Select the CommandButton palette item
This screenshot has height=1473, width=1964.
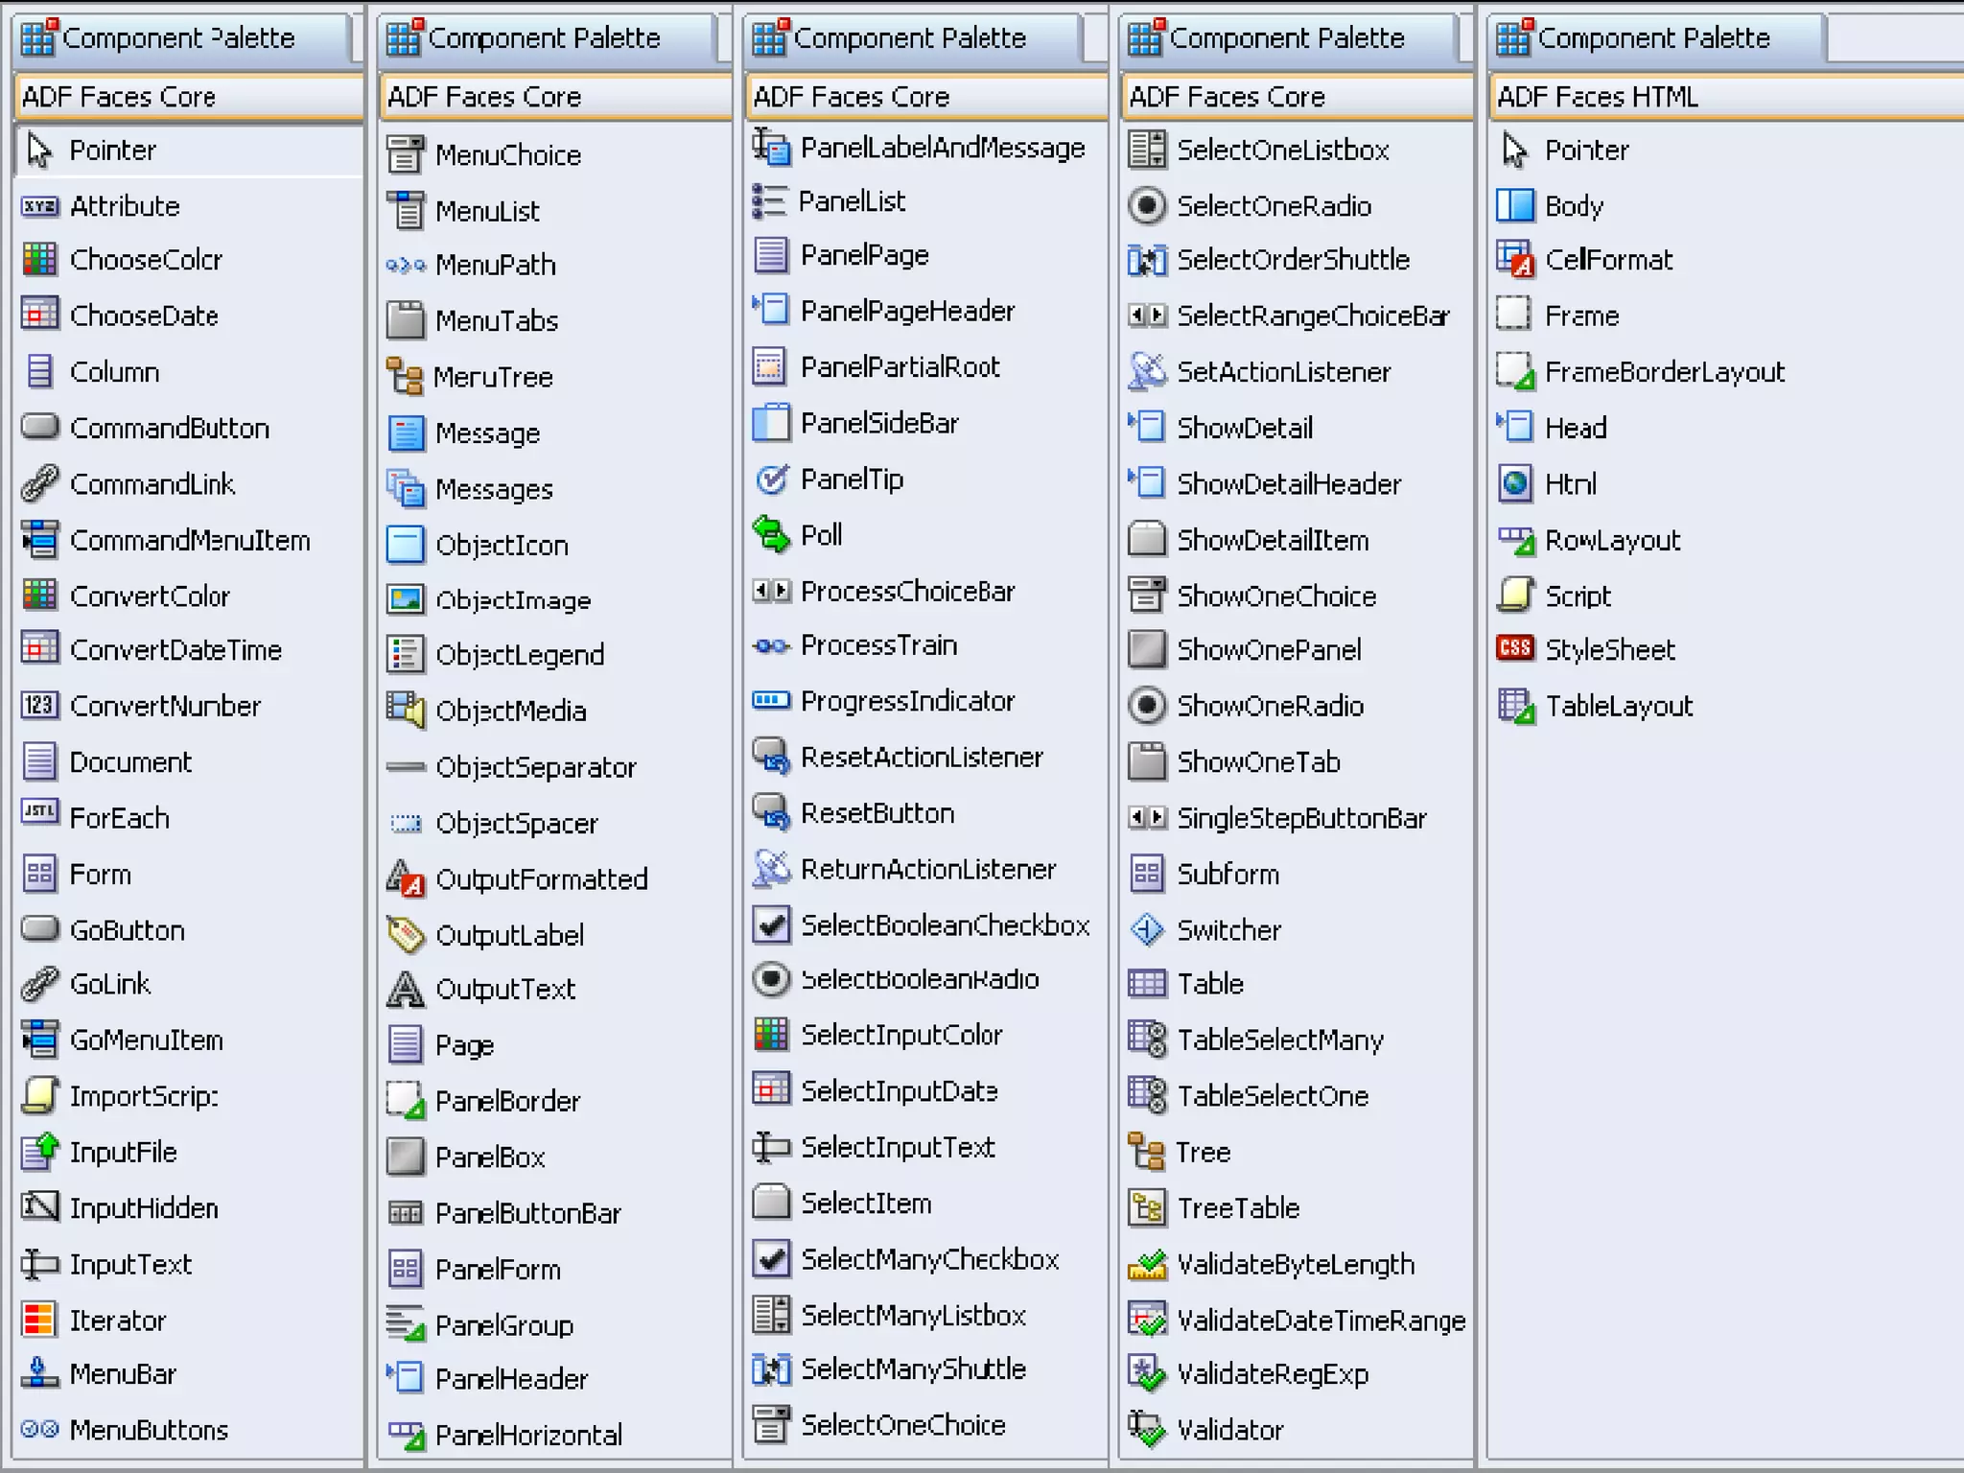[x=169, y=429]
